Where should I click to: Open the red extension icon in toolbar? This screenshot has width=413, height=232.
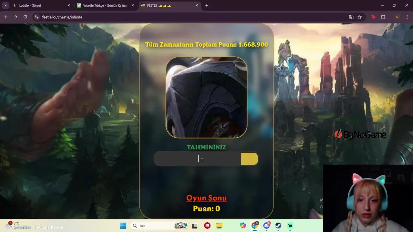373,17
